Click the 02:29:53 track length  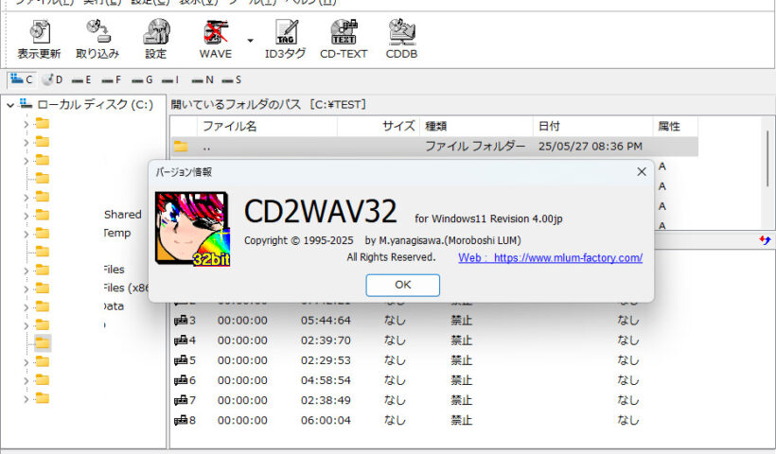click(326, 360)
